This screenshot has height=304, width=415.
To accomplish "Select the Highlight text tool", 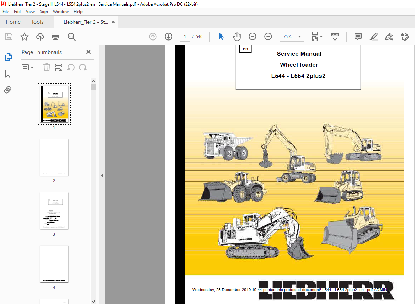I will [373, 37].
